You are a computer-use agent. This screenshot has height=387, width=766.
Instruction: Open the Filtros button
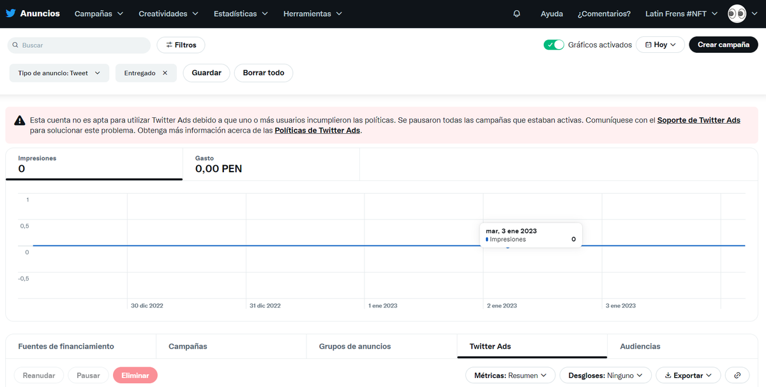(x=181, y=45)
